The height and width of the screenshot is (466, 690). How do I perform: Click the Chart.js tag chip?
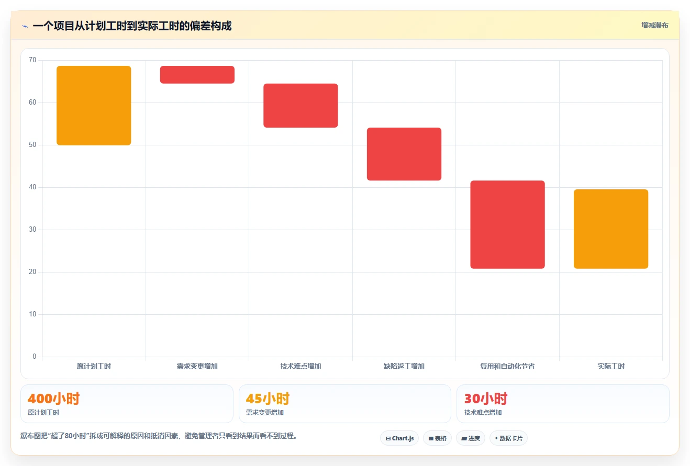coord(399,438)
